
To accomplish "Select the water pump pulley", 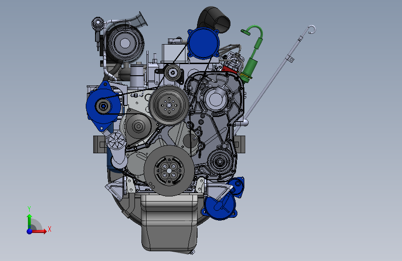I will (139, 126).
